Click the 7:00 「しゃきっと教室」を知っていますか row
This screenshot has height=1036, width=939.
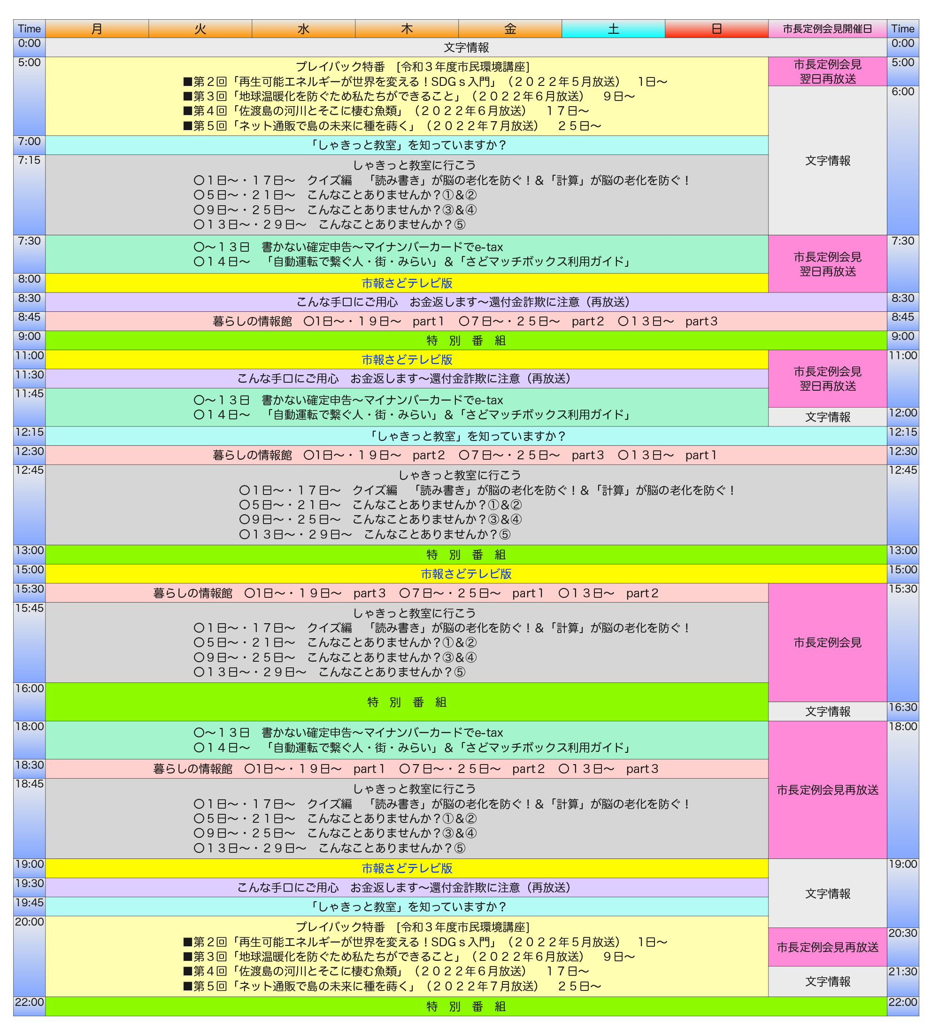tap(406, 146)
